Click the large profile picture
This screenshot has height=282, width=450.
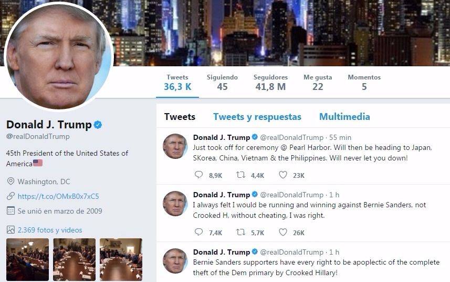point(59,56)
